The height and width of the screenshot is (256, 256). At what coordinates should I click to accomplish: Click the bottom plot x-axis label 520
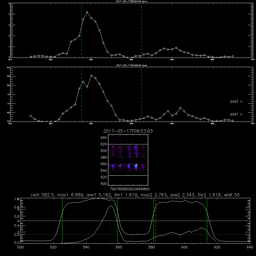coord(53,247)
